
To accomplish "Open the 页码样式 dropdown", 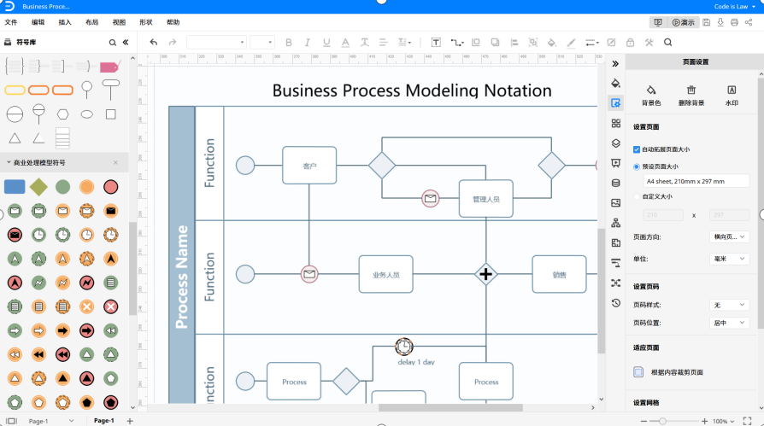I will coord(730,305).
